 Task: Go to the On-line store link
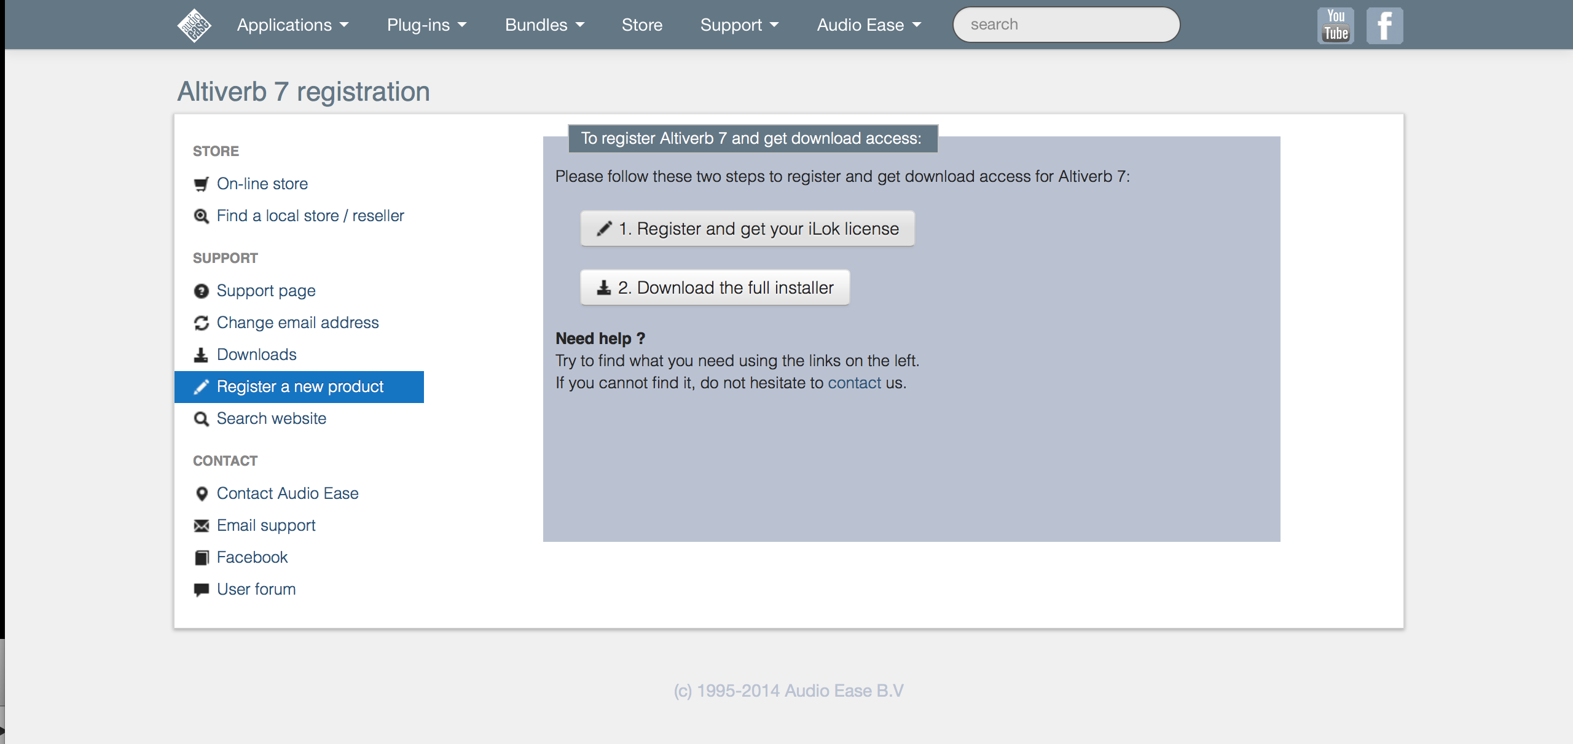[x=262, y=184]
